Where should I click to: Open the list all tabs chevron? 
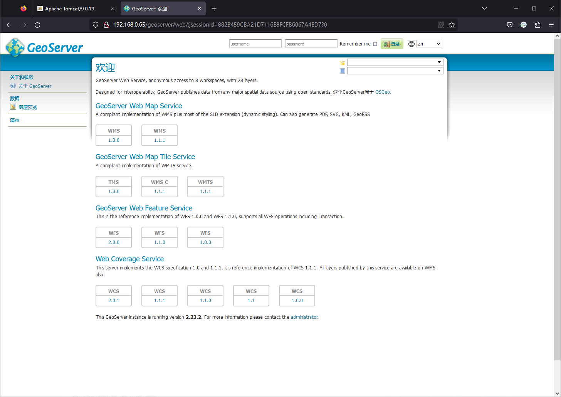(484, 8)
